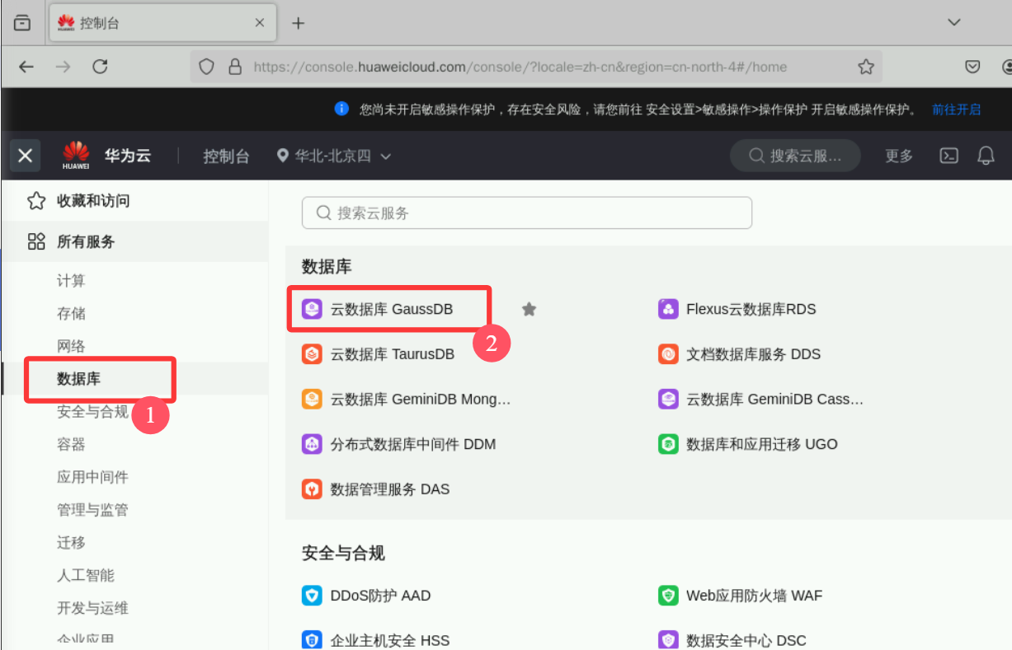Click the 前往开启 link in the warning banner
1012x650 pixels.
point(957,110)
